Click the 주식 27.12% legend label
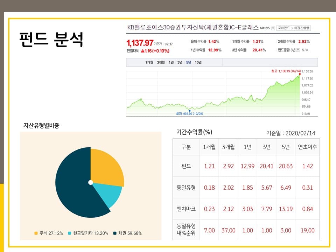This screenshot has width=336, height=252. [51, 233]
